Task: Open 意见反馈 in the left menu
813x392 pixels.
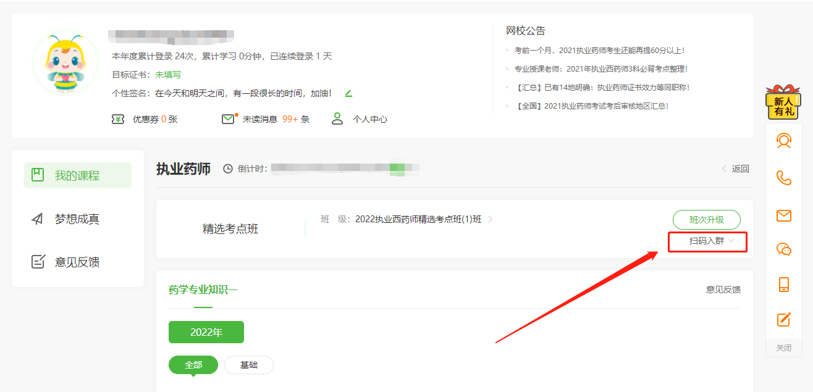Action: pos(77,262)
